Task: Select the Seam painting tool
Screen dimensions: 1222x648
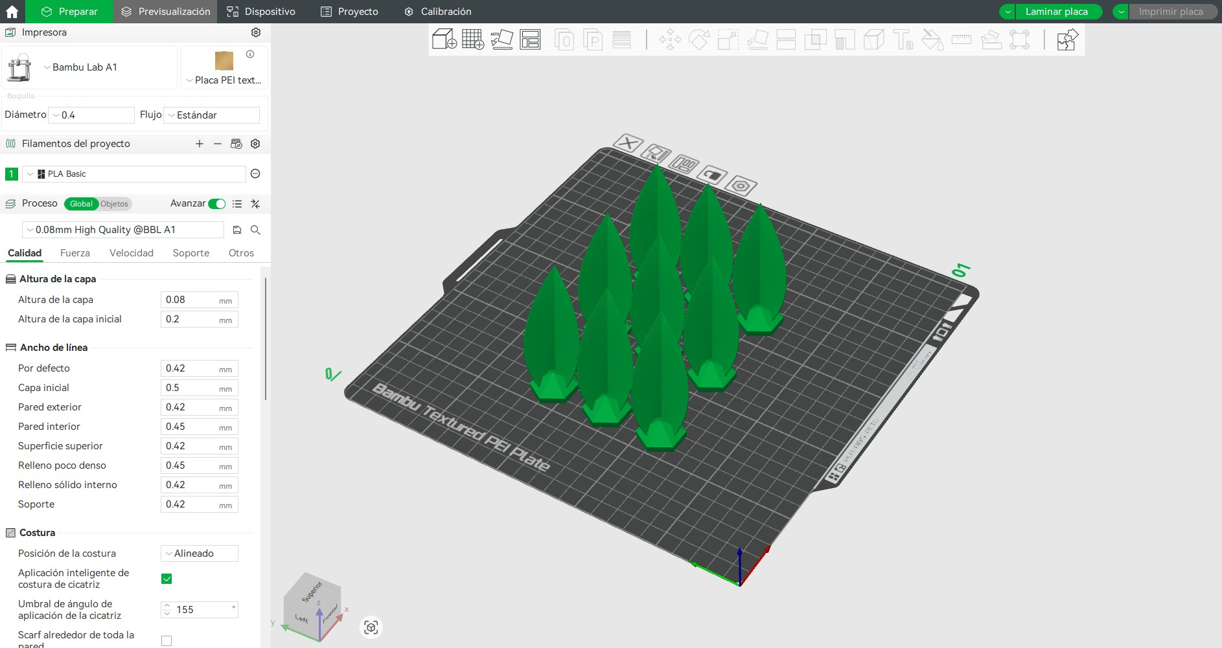Action: point(874,40)
